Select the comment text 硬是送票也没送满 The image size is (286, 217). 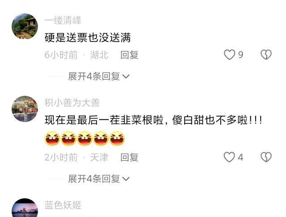click(x=88, y=38)
